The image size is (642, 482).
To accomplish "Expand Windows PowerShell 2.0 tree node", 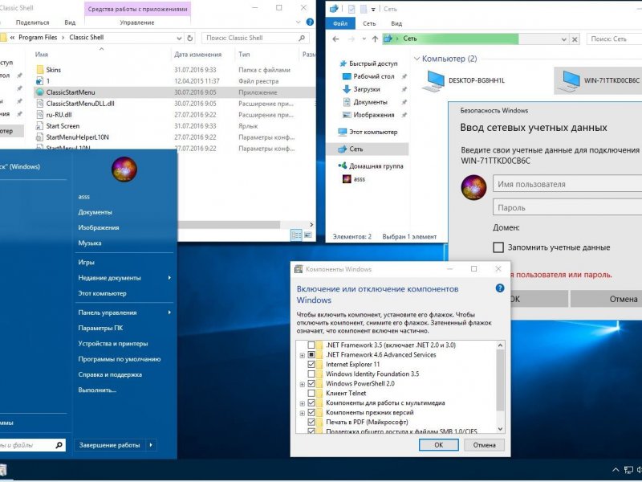I will 303,384.
